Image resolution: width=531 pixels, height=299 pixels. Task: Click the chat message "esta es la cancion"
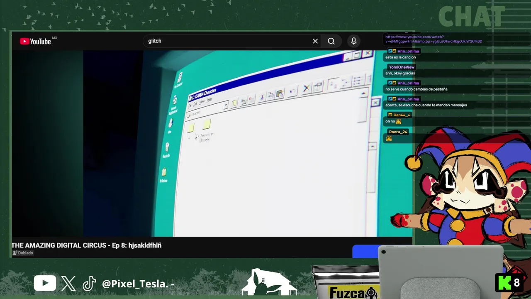(400, 57)
